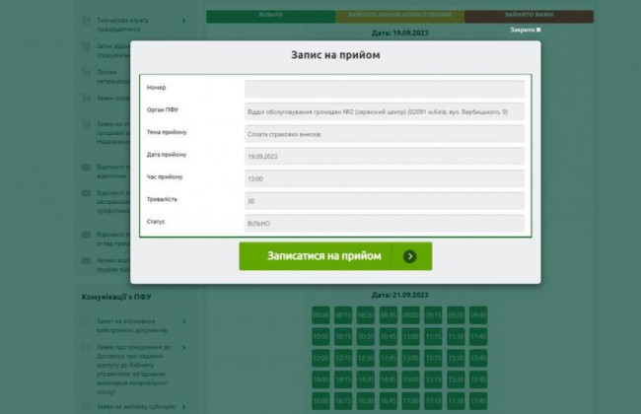641x414 pixels.
Task: Expand 'Тимчасова втрата працездатності' sidebar chevron
Action: (x=184, y=20)
